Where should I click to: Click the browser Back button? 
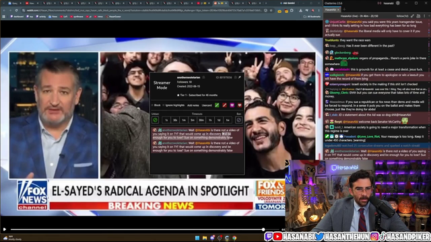pyautogui.click(x=4, y=11)
